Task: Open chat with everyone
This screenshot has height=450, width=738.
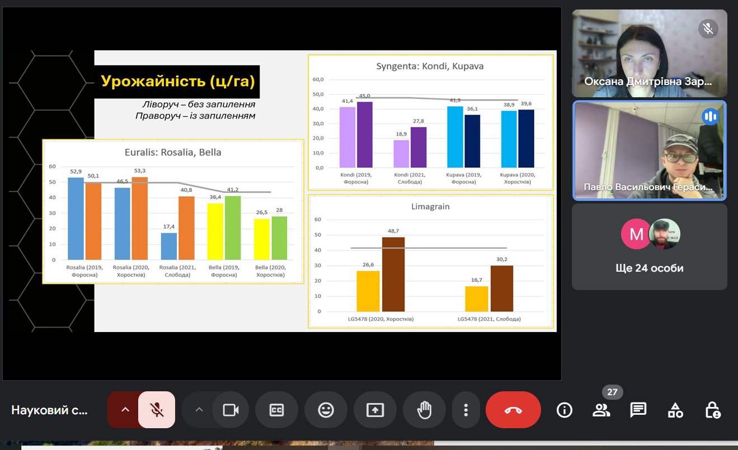Action: 638,410
